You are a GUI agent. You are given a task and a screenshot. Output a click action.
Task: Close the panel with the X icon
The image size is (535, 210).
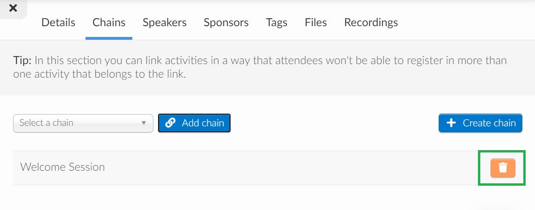click(13, 8)
